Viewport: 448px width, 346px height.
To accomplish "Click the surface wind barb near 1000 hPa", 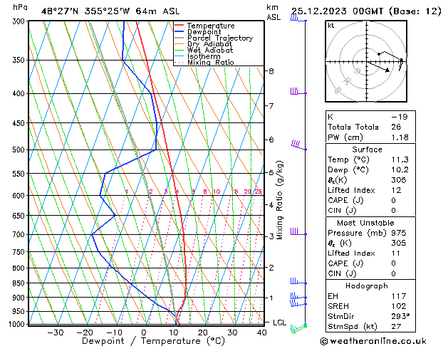I will coord(298,328).
